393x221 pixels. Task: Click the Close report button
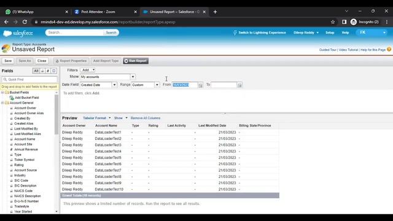[x=42, y=61]
